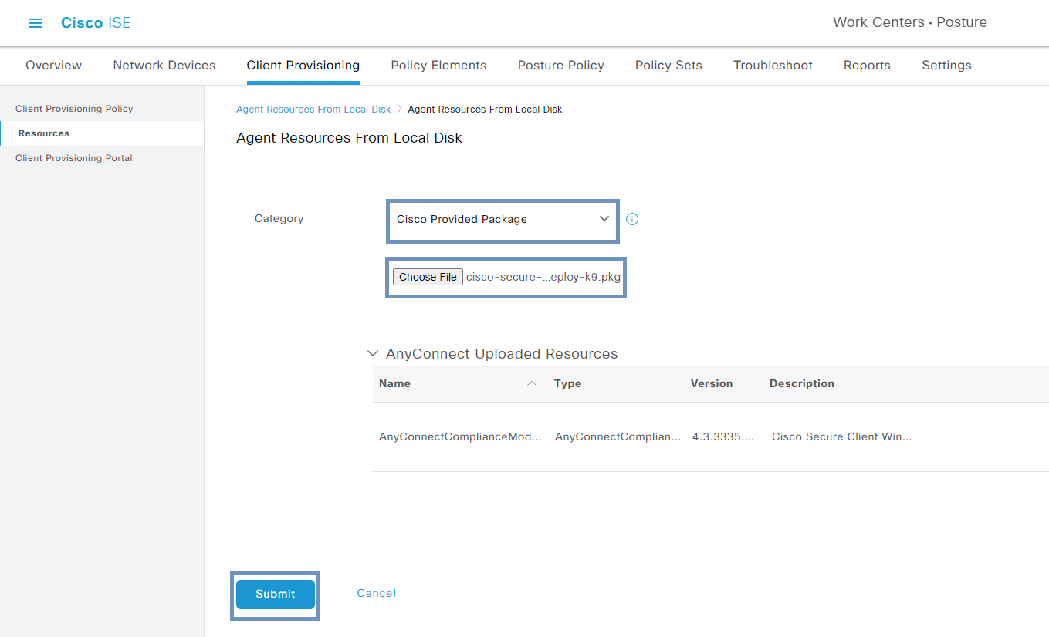Collapse the AnyConnect Uploaded Resources section

click(373, 354)
